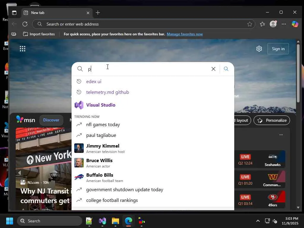Click Bruce Willis's thumbnail photo

pos(79,163)
